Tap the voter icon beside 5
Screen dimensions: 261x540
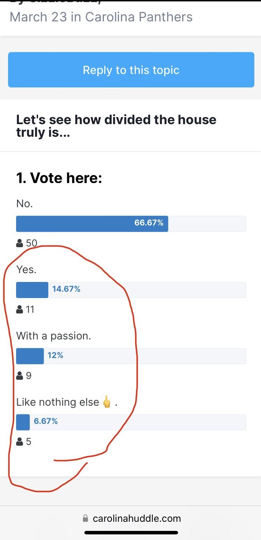pyautogui.click(x=20, y=441)
